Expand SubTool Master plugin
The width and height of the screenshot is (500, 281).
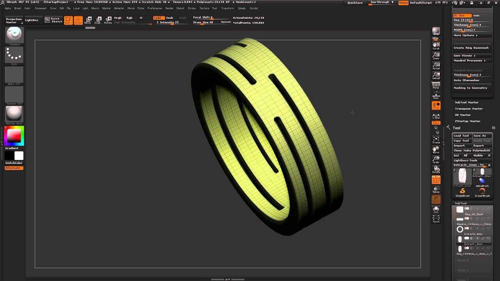coord(466,102)
